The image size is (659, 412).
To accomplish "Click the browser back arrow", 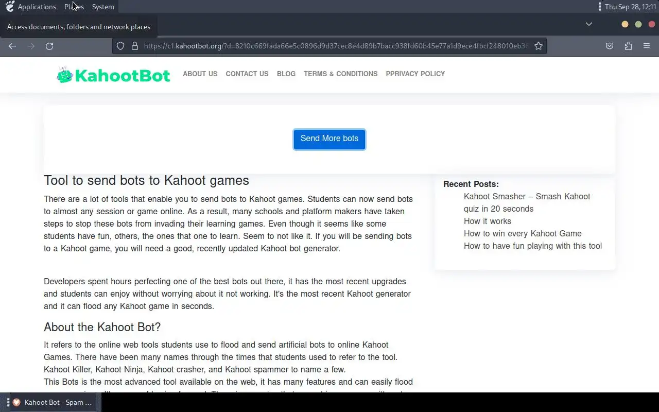I will click(x=12, y=46).
